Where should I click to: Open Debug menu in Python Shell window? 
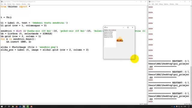coord(161,4)
